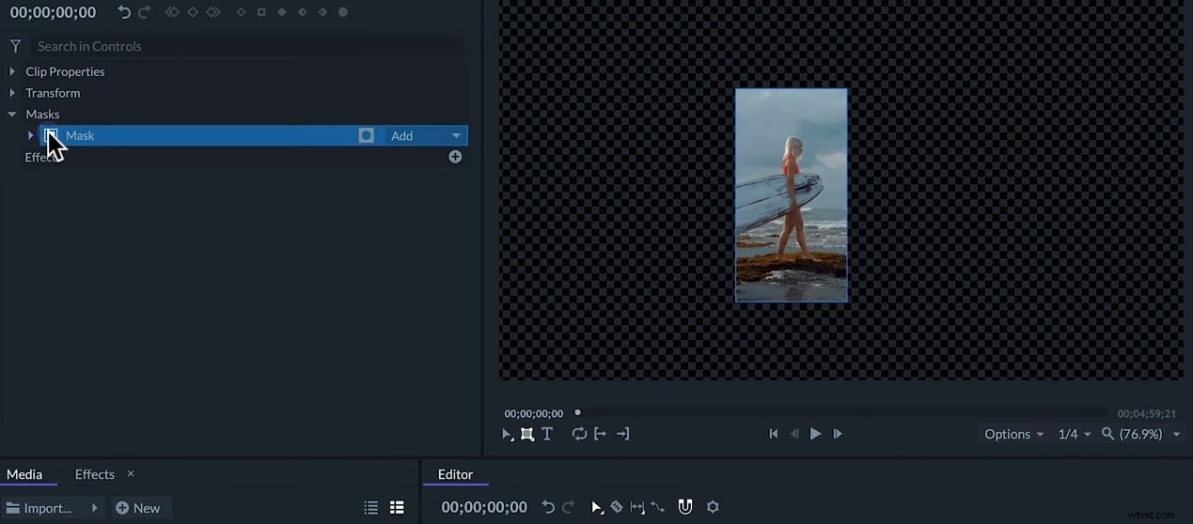The width and height of the screenshot is (1193, 524).
Task: Select the Media tab
Action: 24,474
